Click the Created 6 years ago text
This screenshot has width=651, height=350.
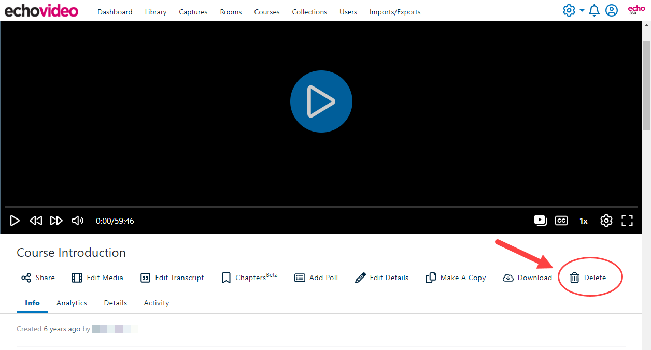pyautogui.click(x=49, y=329)
